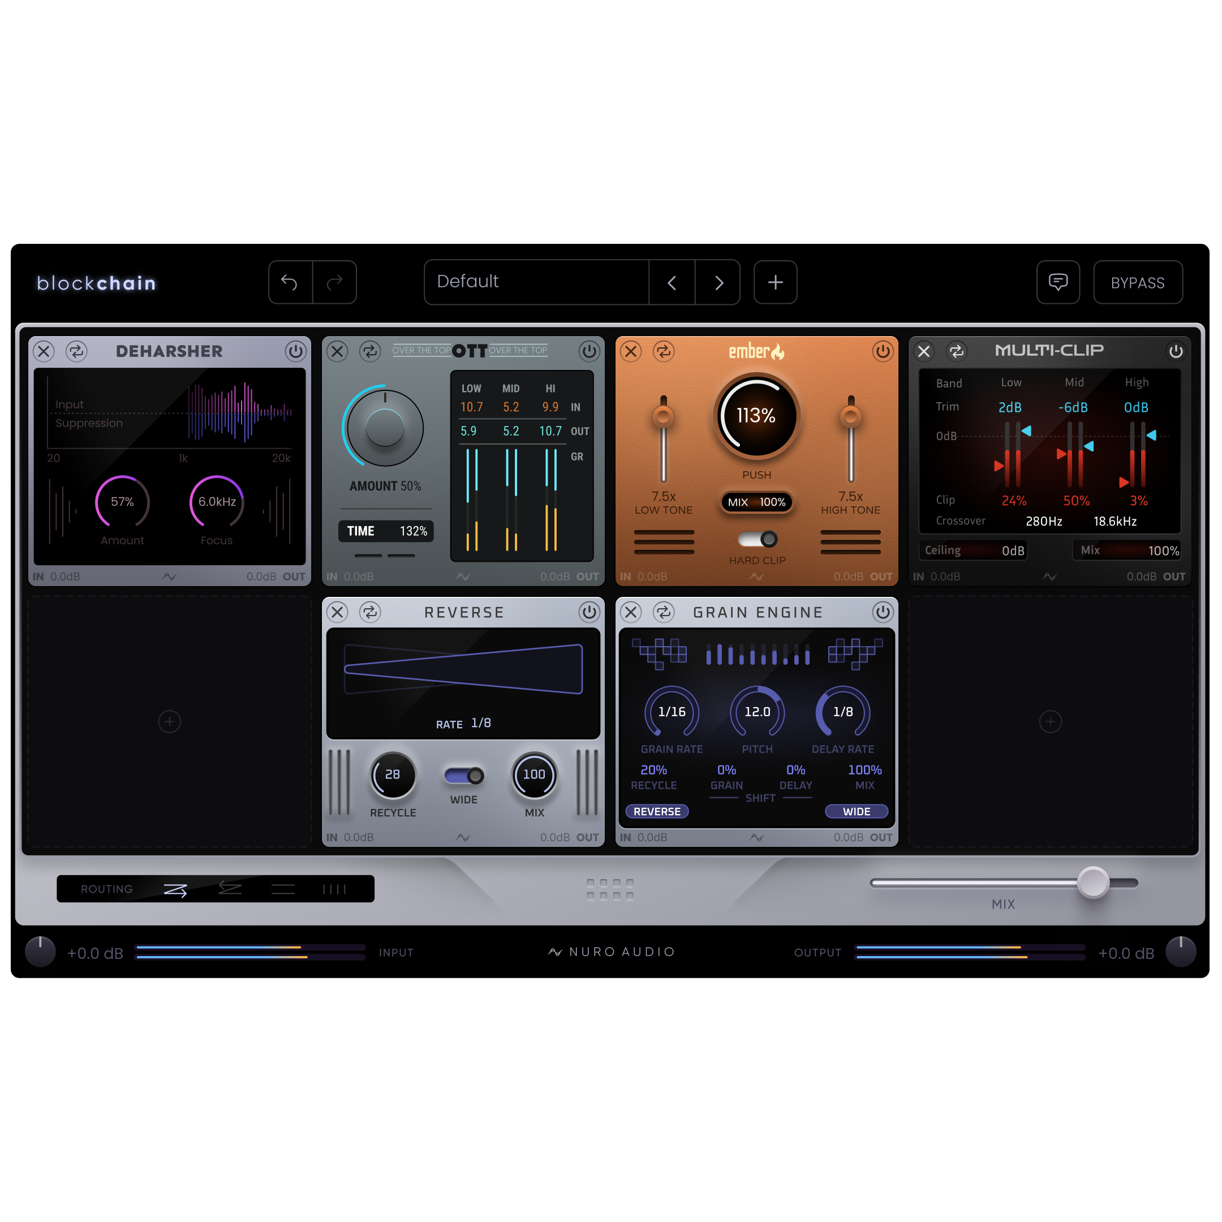Click the redo arrow icon

pos(334,282)
